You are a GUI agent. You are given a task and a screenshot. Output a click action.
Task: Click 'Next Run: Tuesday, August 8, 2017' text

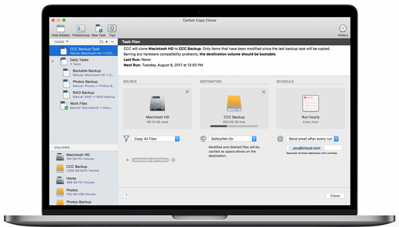click(163, 65)
